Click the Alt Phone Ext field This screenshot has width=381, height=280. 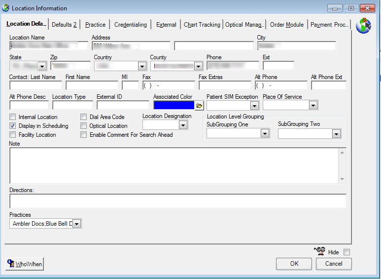point(329,85)
